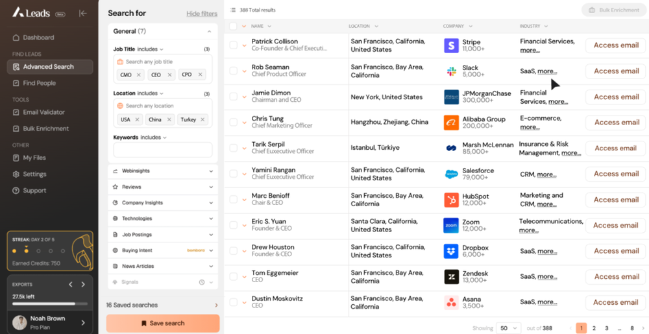Remove the Turkey location tag

(202, 119)
